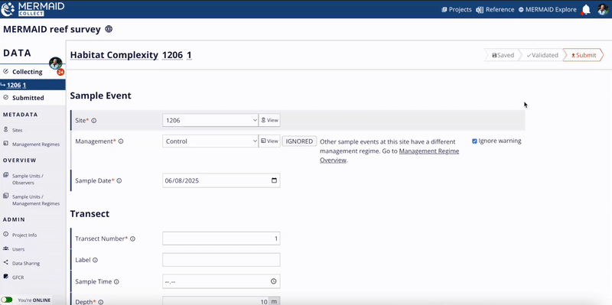This screenshot has height=305, width=612.
Task: Open Reference from the top bar
Action: pos(495,10)
